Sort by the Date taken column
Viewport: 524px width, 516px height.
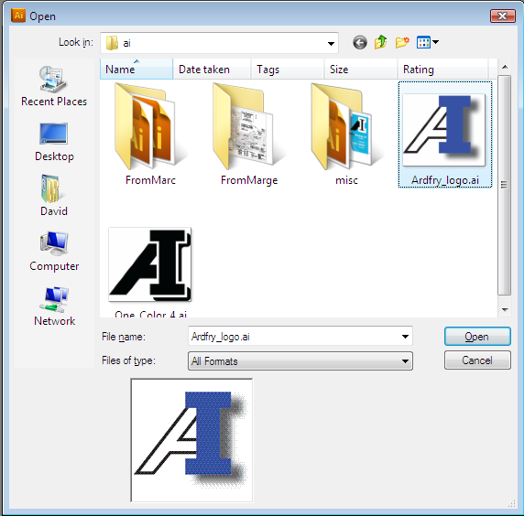click(212, 70)
